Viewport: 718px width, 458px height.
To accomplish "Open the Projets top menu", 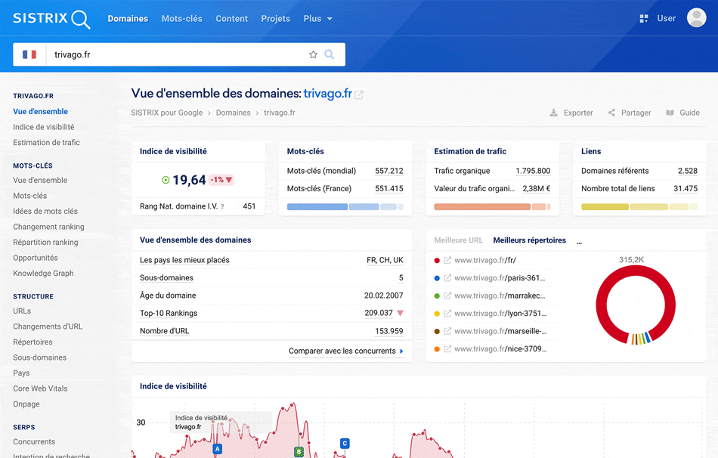I will pos(276,19).
